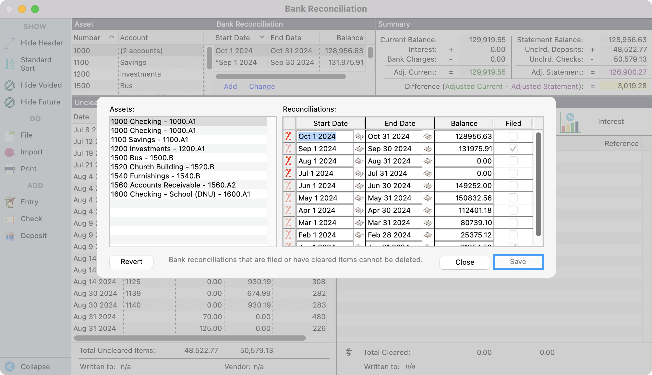The image size is (652, 375).
Task: Click the delete X for Oct 1 2024 row
Action: pyautogui.click(x=288, y=136)
